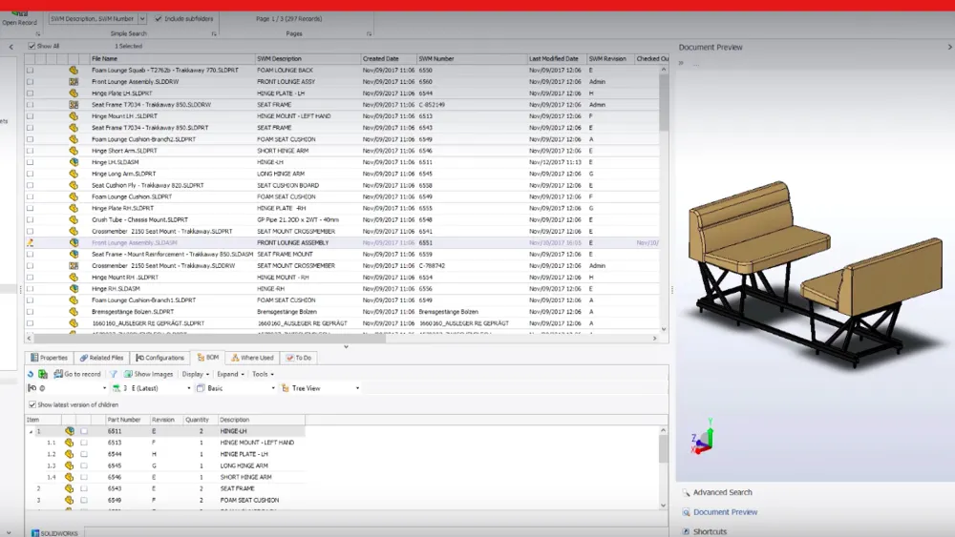Check the box for Hinge Mount LH .SLDPRT row
This screenshot has height=537, width=955.
tap(30, 116)
